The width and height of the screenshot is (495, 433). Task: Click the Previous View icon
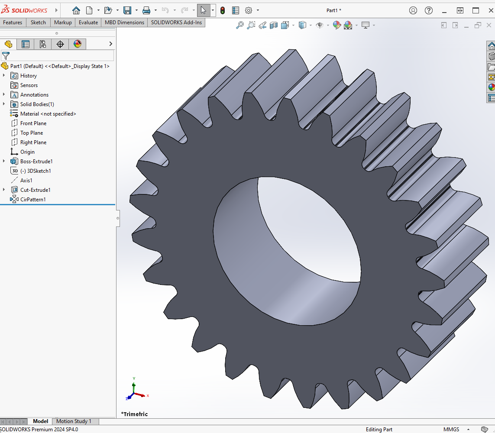(x=262, y=26)
